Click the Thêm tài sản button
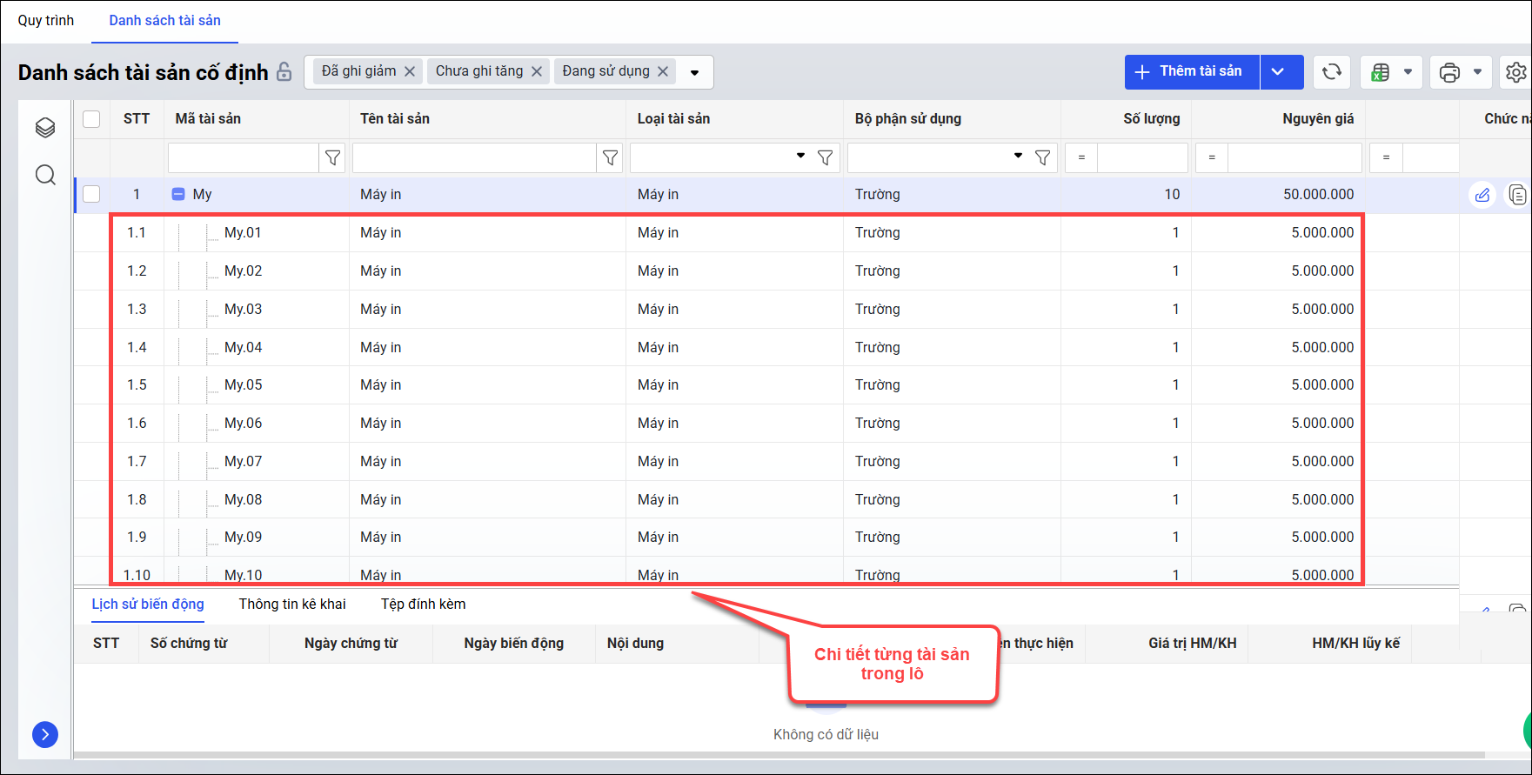The image size is (1532, 775). click(1191, 72)
